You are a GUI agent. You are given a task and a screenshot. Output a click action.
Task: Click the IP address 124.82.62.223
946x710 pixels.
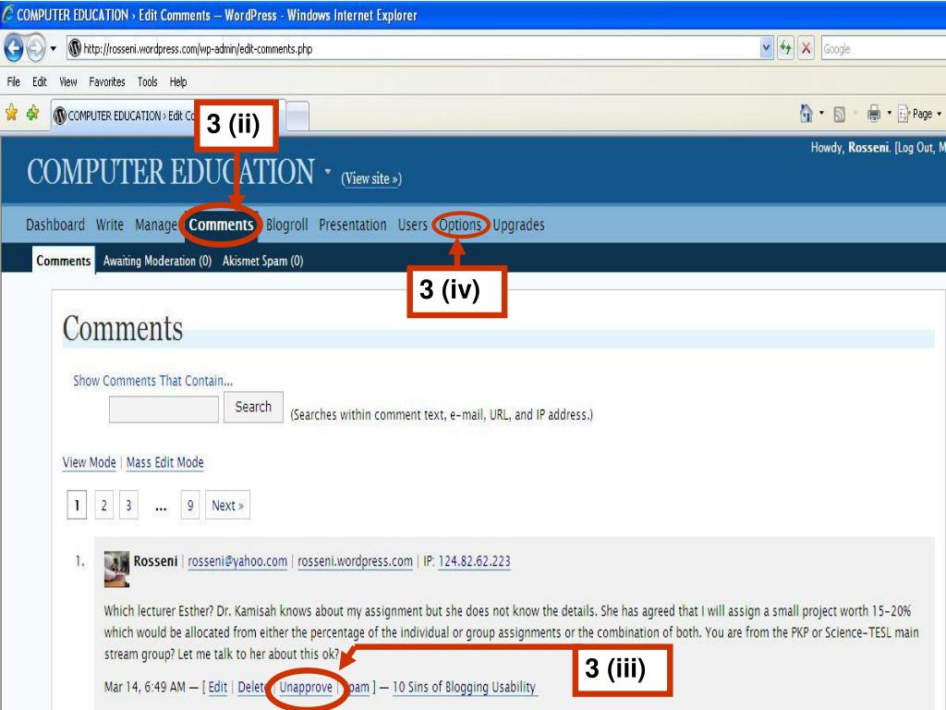tap(474, 561)
